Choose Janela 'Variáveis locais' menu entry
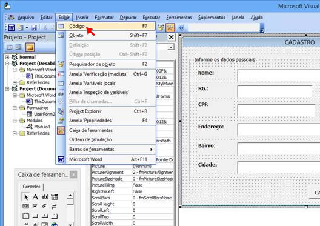 click(106, 83)
